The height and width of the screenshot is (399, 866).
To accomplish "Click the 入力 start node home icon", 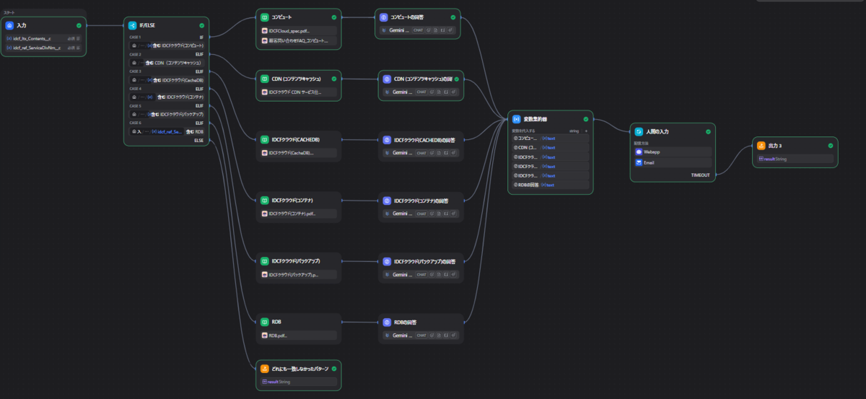I will pos(9,25).
